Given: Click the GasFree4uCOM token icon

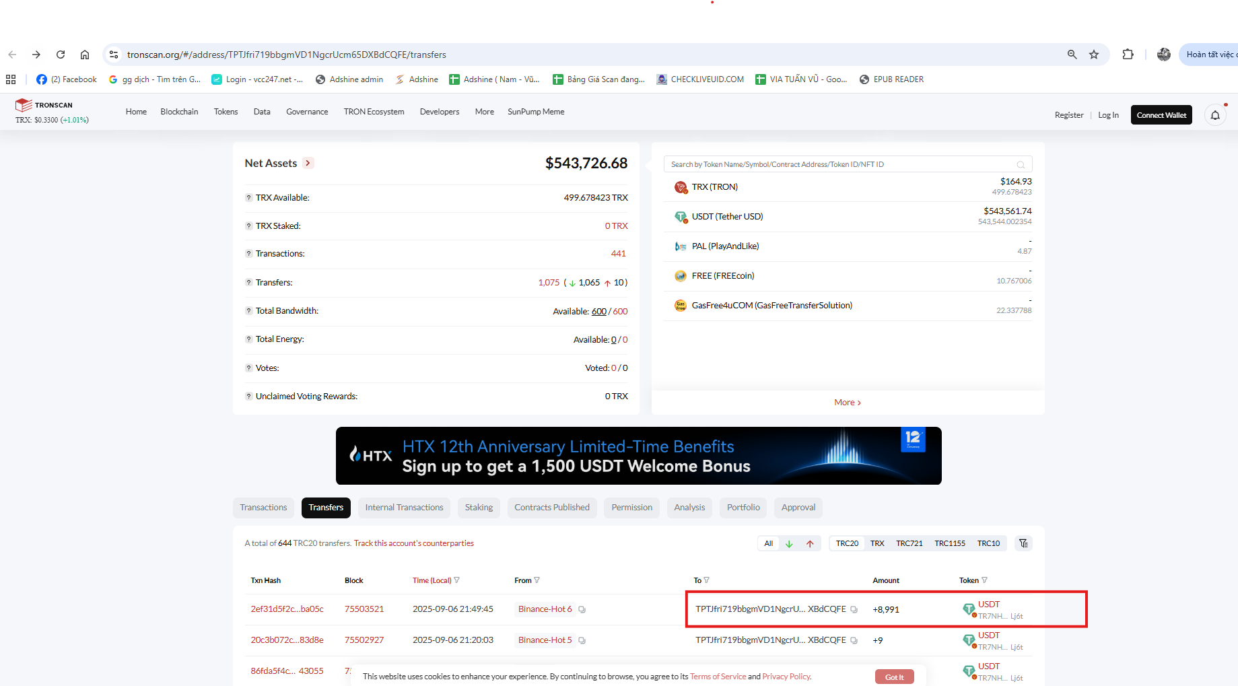Looking at the screenshot, I should [681, 306].
